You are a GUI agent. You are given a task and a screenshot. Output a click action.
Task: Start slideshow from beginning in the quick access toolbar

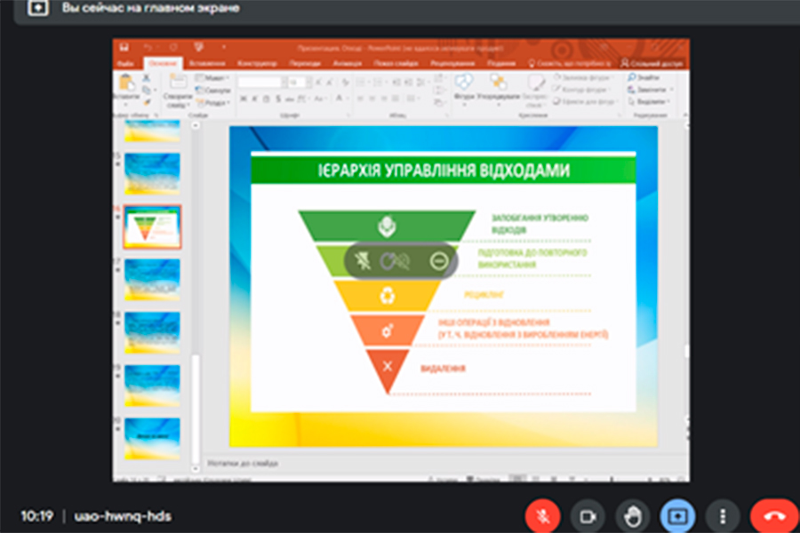[198, 47]
